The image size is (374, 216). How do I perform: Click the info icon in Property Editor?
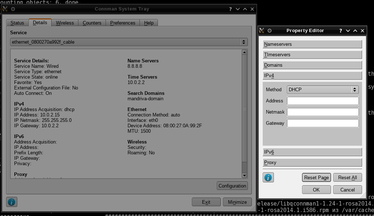coord(268,177)
